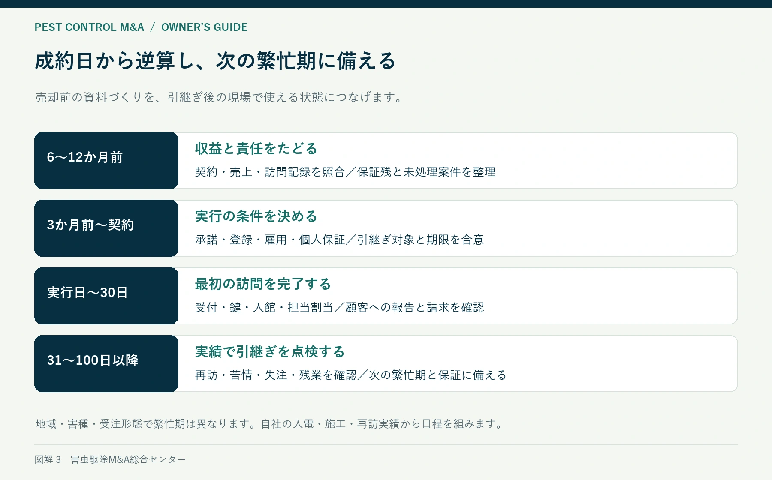Image resolution: width=772 pixels, height=480 pixels.
Task: Click the note starting '地域・害種・受注形態で'
Action: pyautogui.click(x=269, y=424)
